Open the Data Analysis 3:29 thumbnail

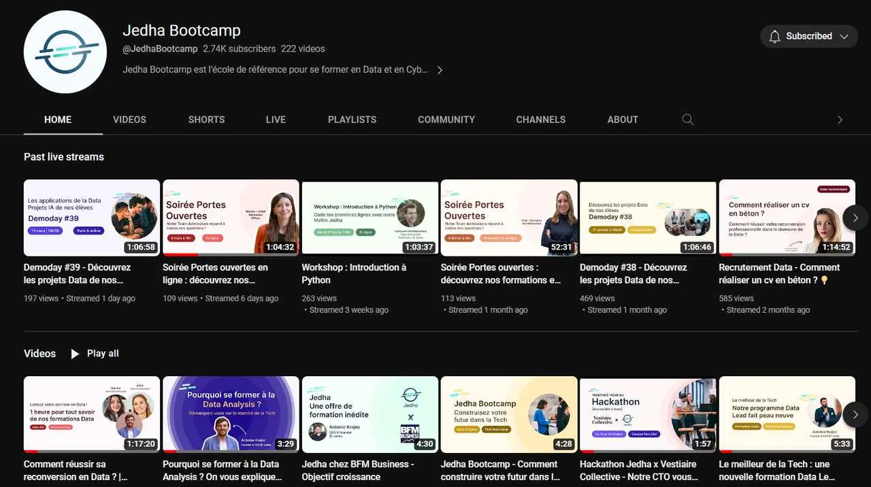point(231,414)
